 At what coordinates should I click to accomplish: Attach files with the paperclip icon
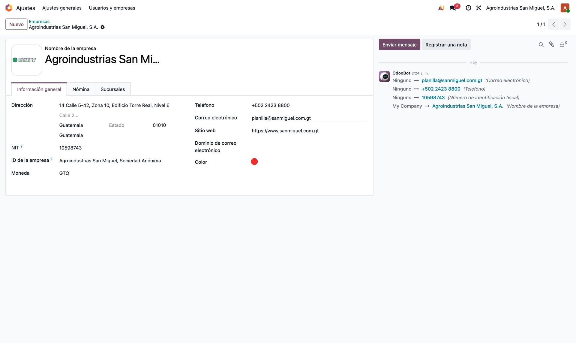click(552, 44)
